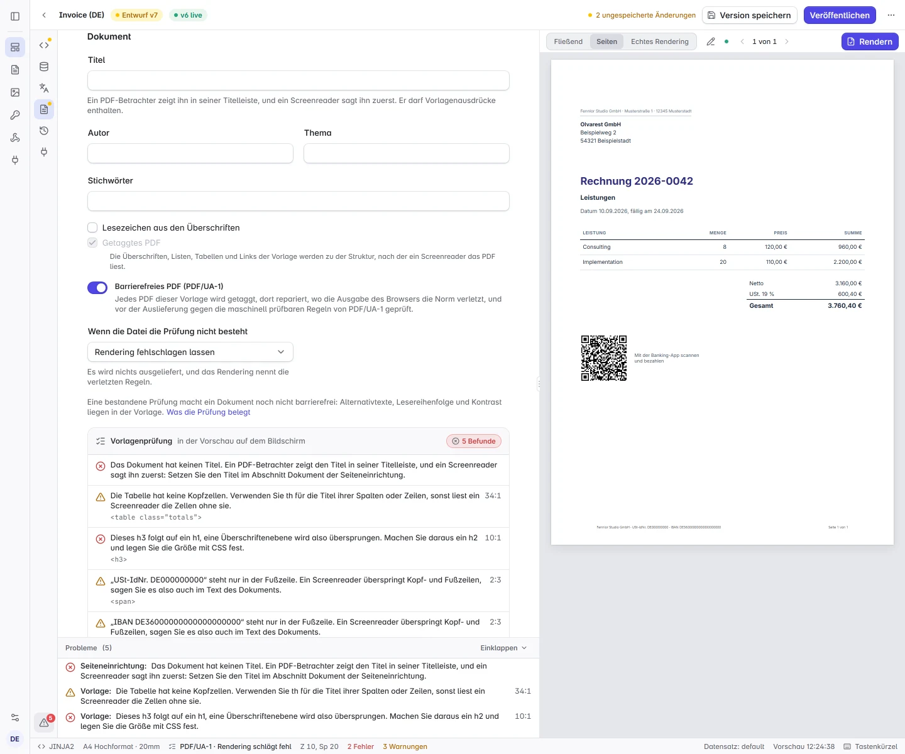
Task: Toggle the Getaggtes PDF checkbox
Action: click(x=92, y=243)
